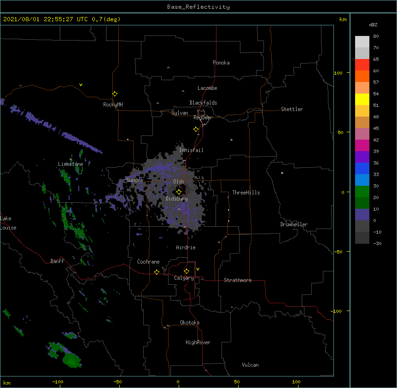Select the red 60–65 dBZ legend swatch
This screenshot has height=388, width=397.
(362, 65)
